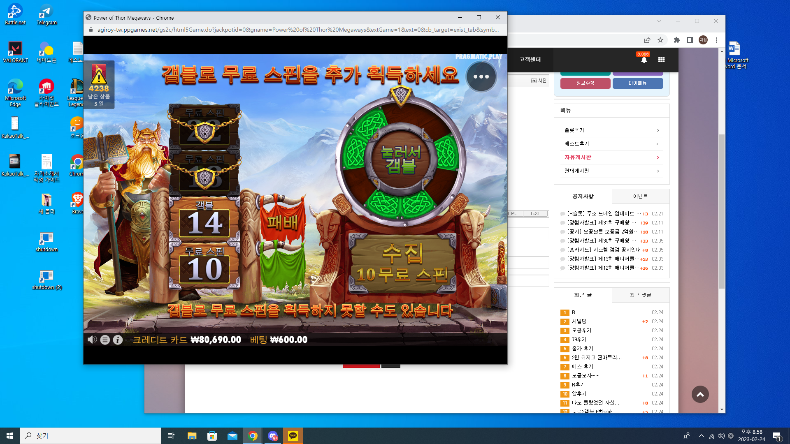The width and height of the screenshot is (790, 444).
Task: Click the taskbar 찾기 search box
Action: (91, 436)
